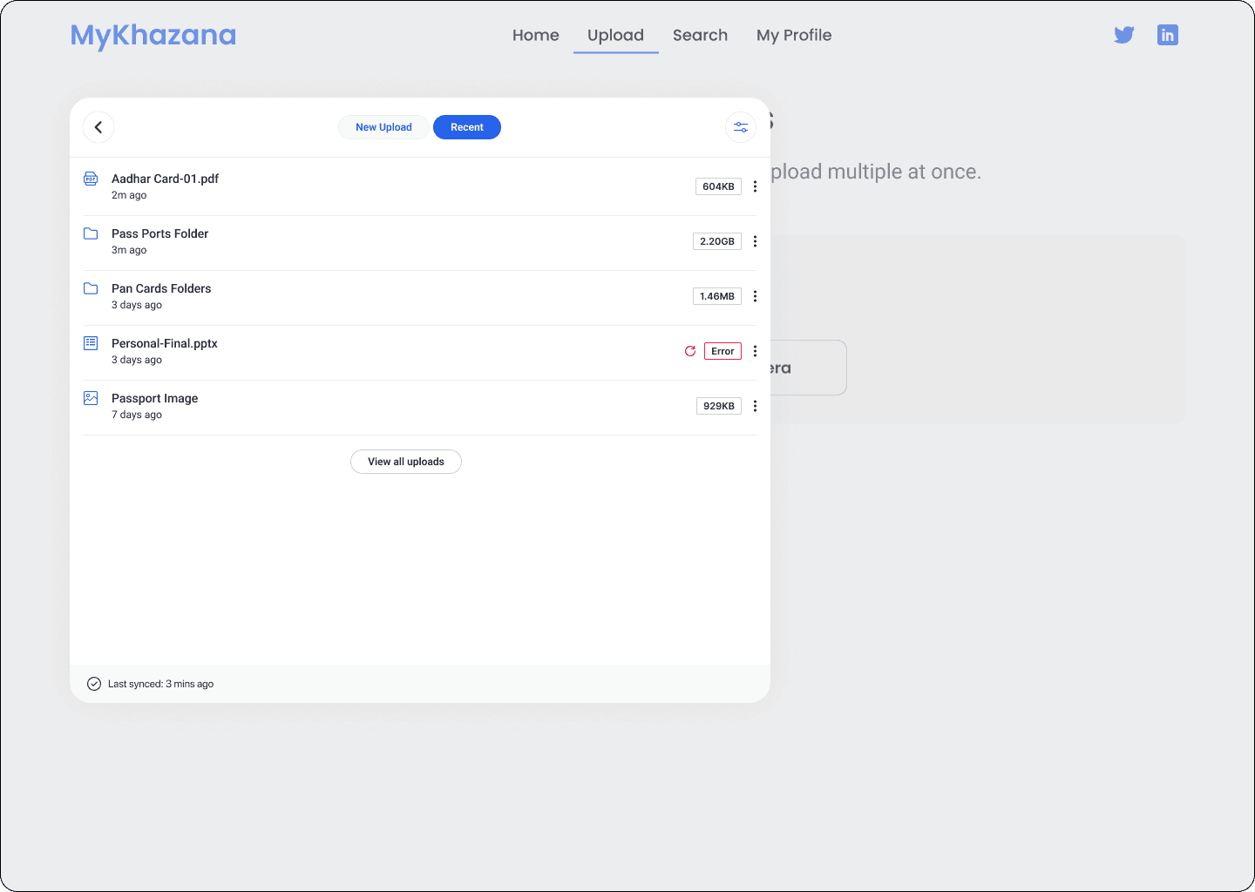Click the folder icon for Pass Ports Folder
This screenshot has height=892, width=1255.
91,233
